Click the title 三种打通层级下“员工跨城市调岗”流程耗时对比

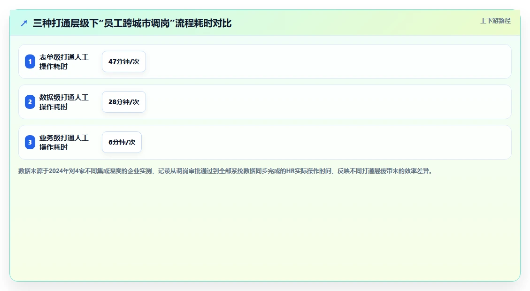[132, 23]
